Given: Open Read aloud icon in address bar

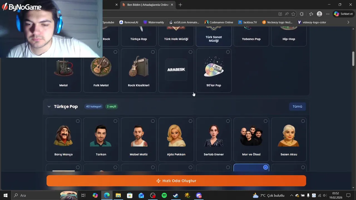Looking at the screenshot, I should (287, 14).
